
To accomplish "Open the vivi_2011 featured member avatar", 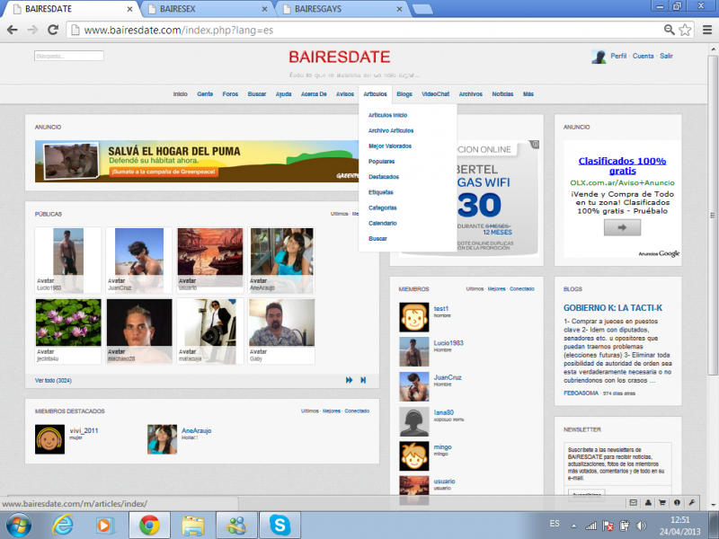I will pyautogui.click(x=50, y=439).
